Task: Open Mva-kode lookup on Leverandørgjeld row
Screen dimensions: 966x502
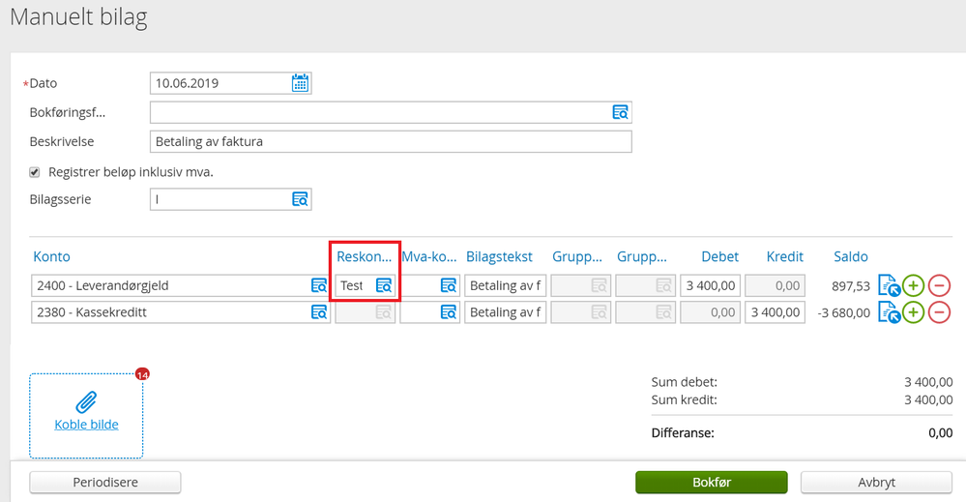Action: (449, 285)
